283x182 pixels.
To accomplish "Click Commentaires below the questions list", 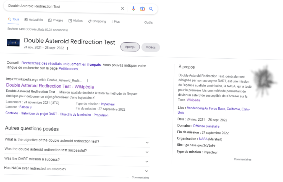I will point(140,178).
